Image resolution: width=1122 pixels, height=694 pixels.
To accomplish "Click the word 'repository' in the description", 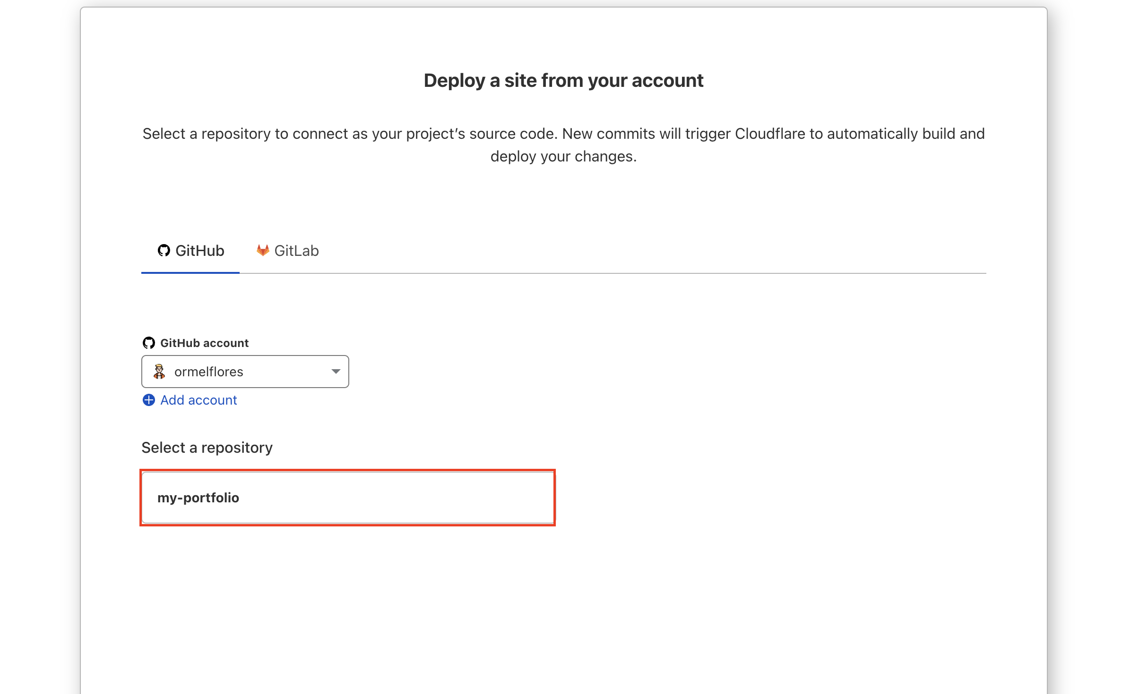I will click(235, 134).
